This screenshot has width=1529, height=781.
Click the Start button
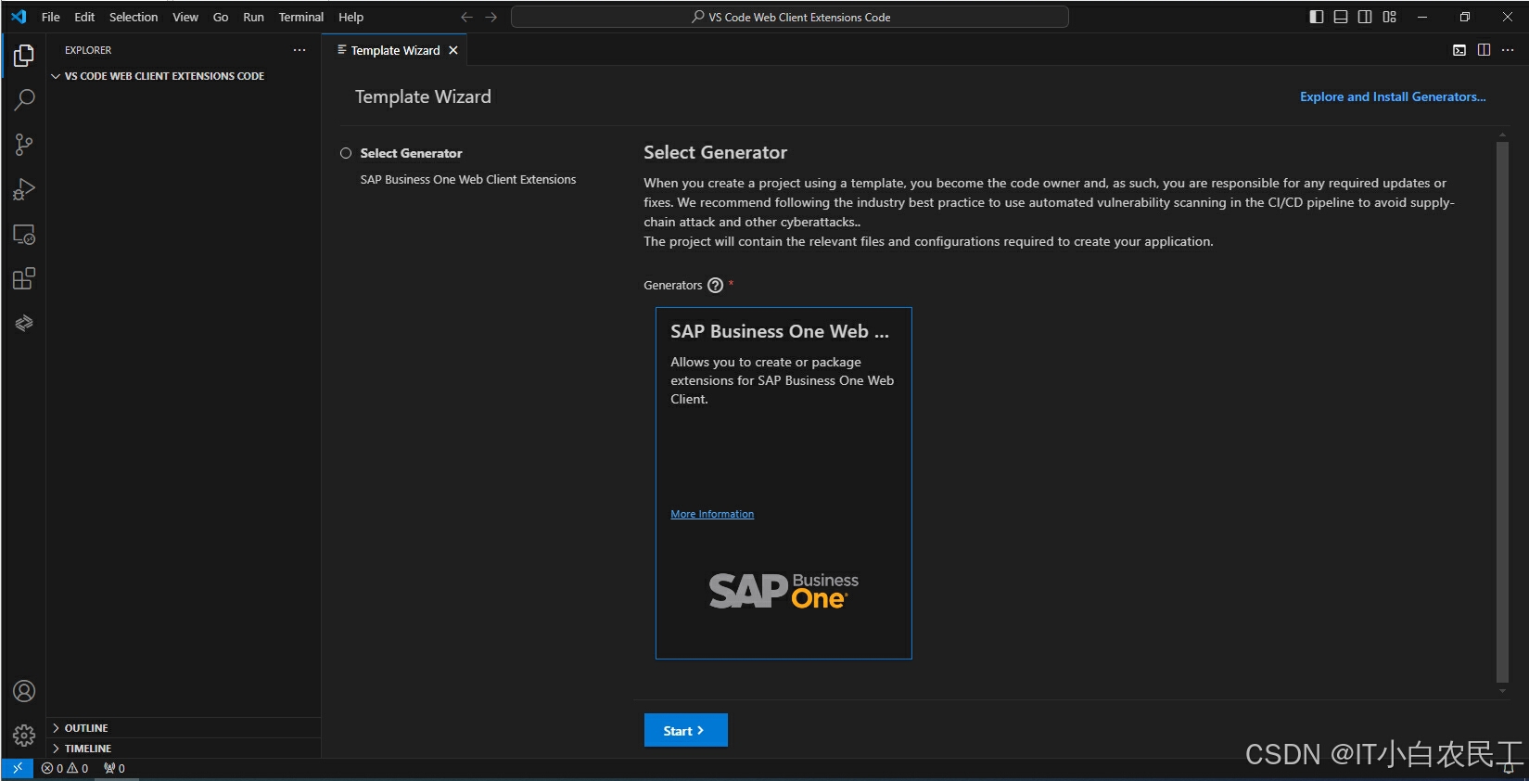685,730
